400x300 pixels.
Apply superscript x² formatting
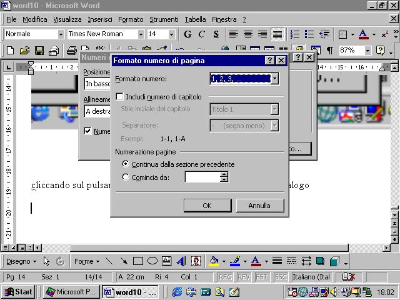(385, 34)
